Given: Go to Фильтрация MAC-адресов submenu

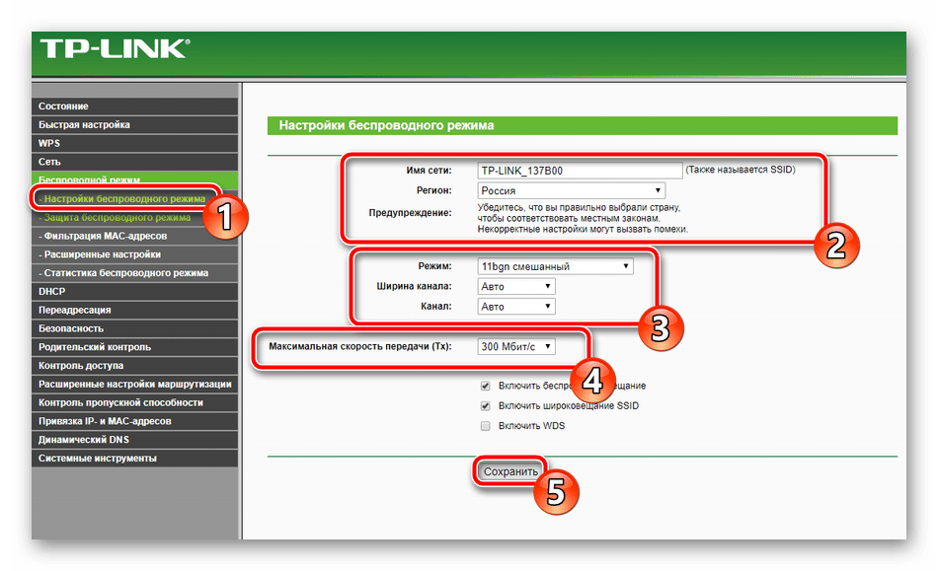Looking at the screenshot, I should [x=134, y=236].
